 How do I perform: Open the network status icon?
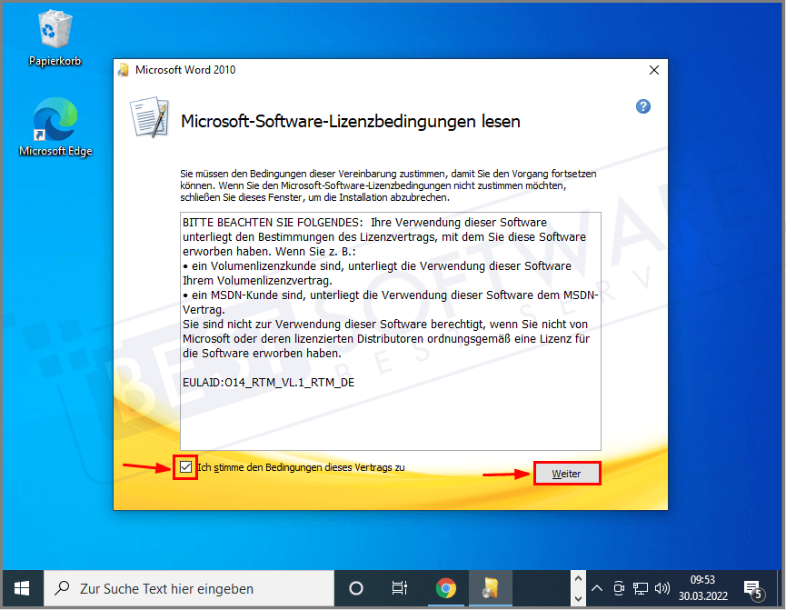[x=641, y=588]
